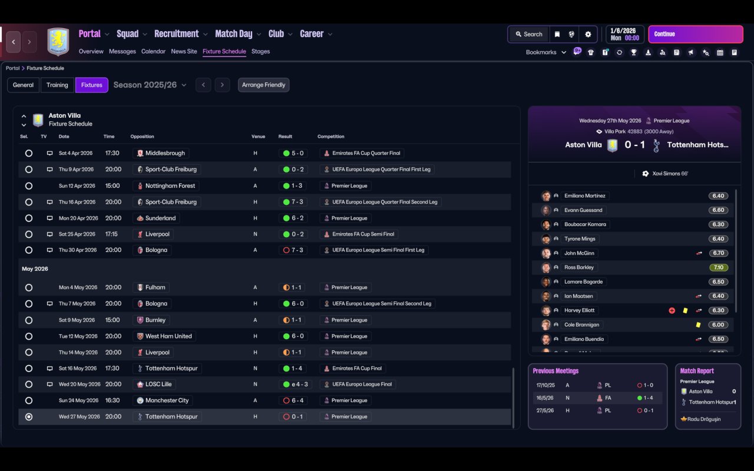This screenshot has height=471, width=754.
Task: Click the Search button
Action: pyautogui.click(x=528, y=34)
